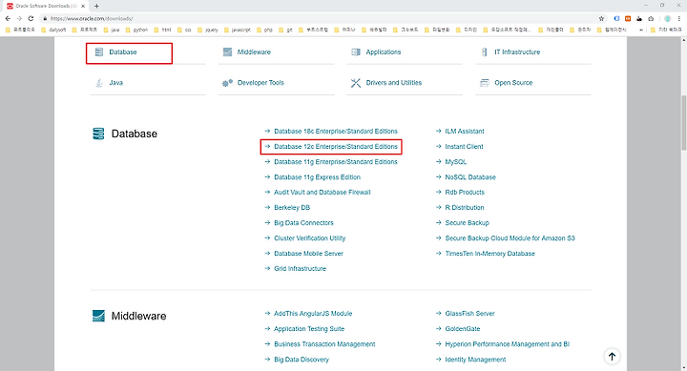Open the Secure Backup link
687x371 pixels.
click(x=467, y=222)
